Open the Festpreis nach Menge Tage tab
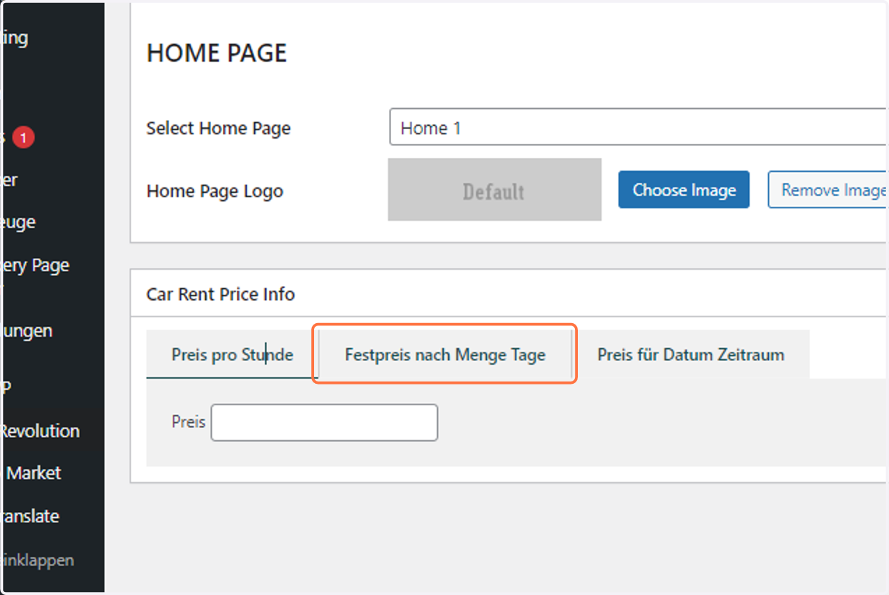 tap(444, 354)
